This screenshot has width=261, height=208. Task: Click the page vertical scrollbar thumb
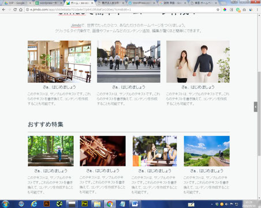[x=259, y=114]
